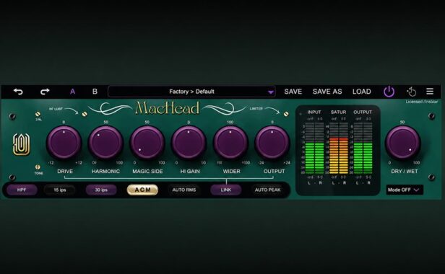This screenshot has width=445, height=274.
Task: Click the INPUT level meter
Action: tap(315, 149)
